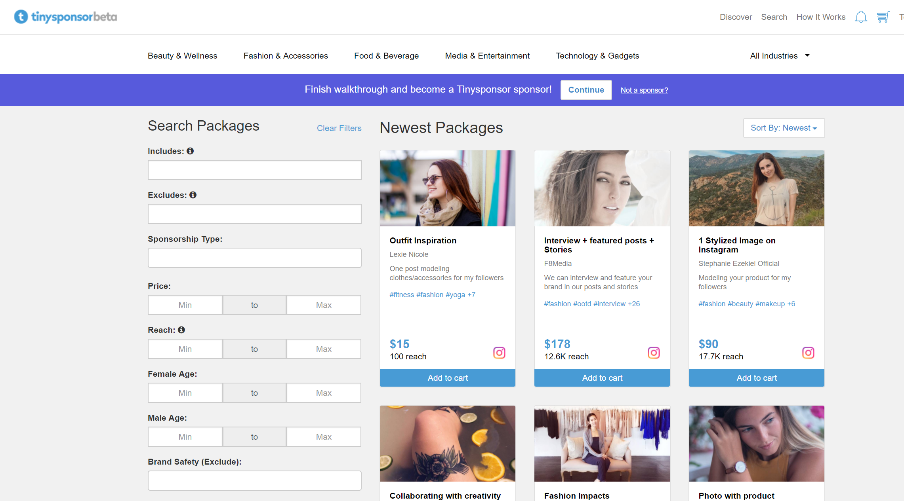Viewport: 904px width, 501px height.
Task: Open the Brand Safety (Exclude) selector
Action: click(x=254, y=480)
